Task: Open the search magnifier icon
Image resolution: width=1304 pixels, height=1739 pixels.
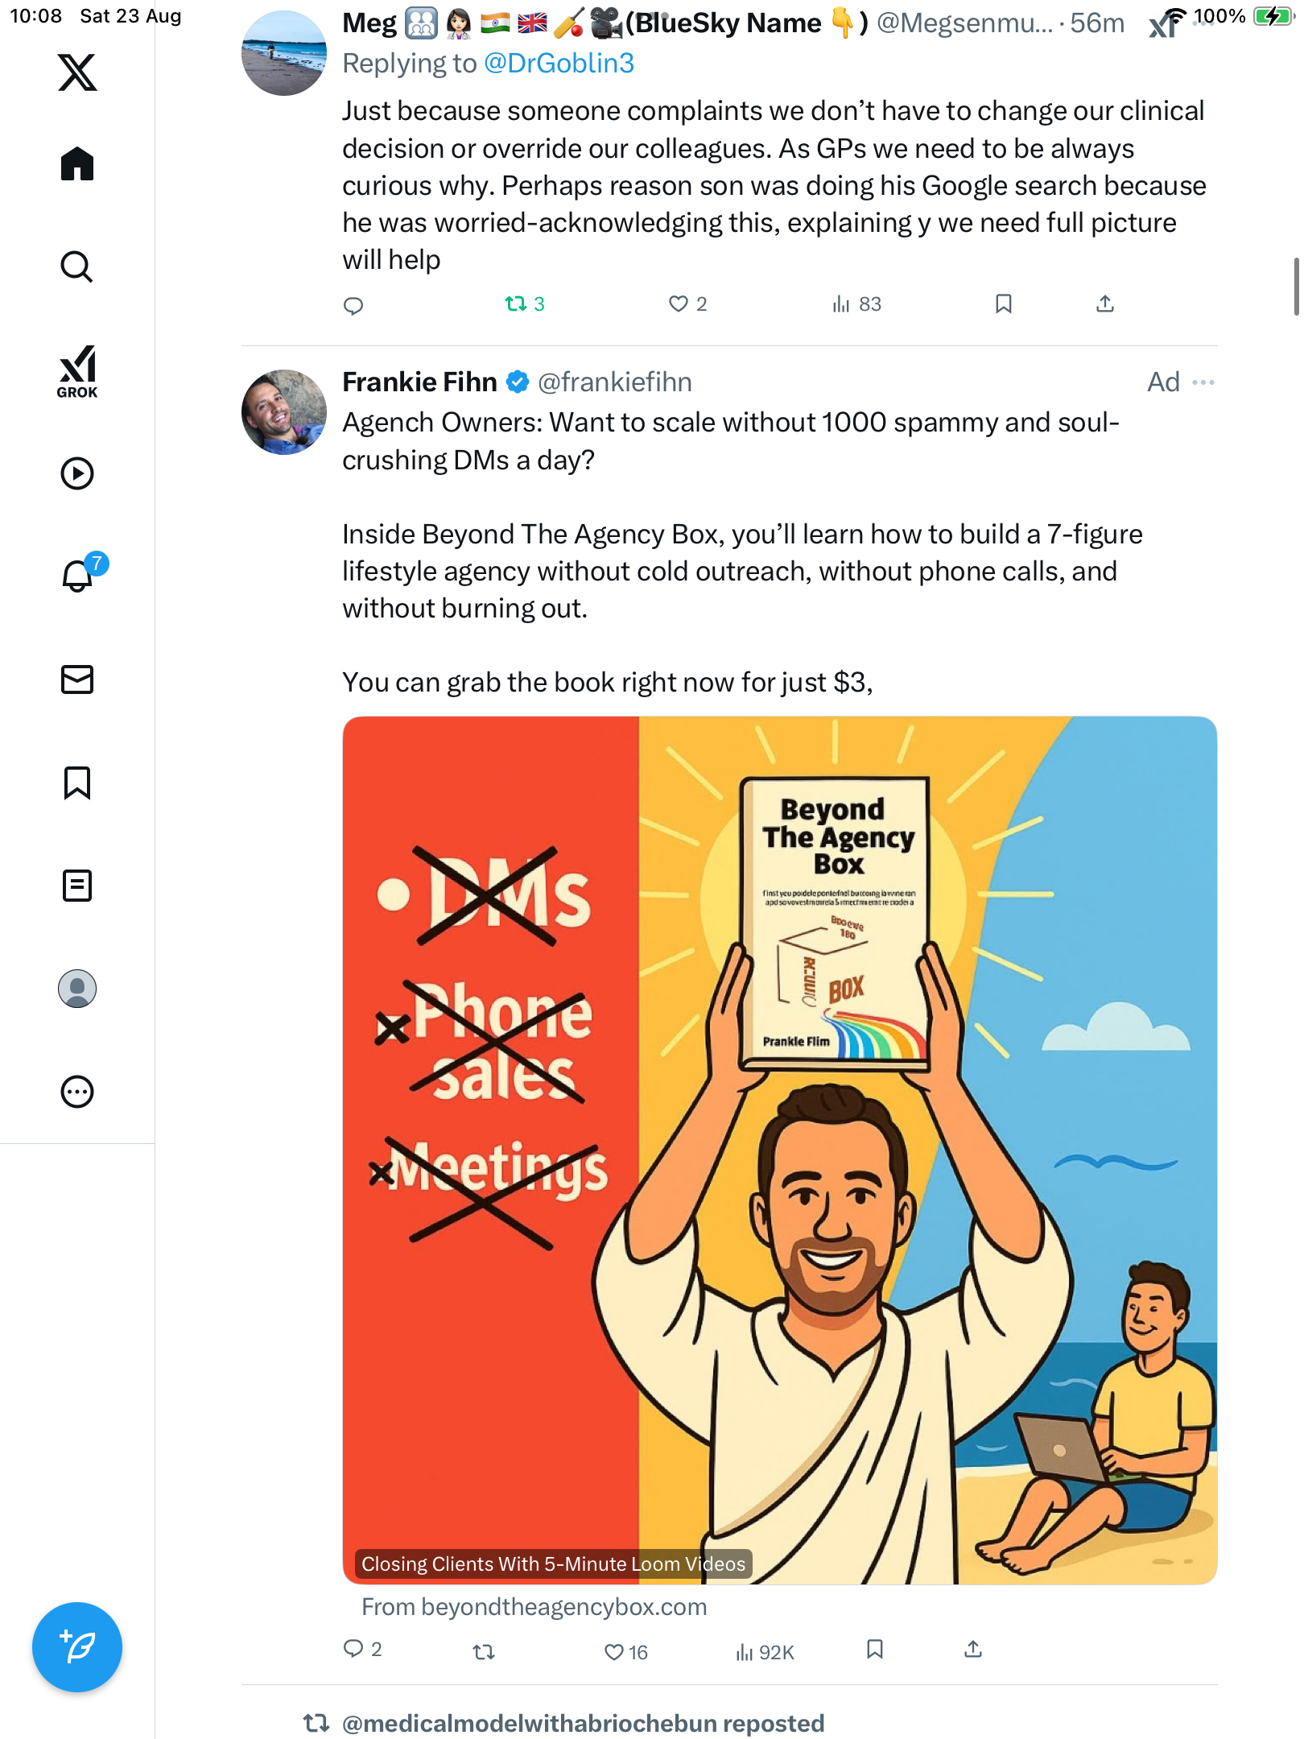Action: [77, 266]
